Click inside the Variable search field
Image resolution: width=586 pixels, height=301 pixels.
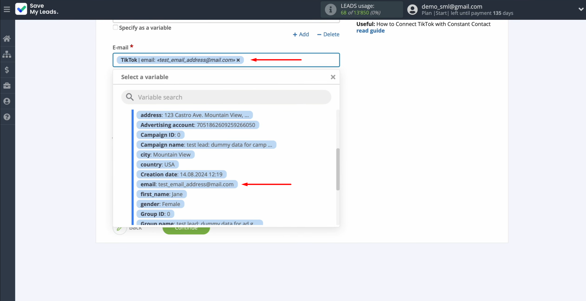pyautogui.click(x=226, y=97)
